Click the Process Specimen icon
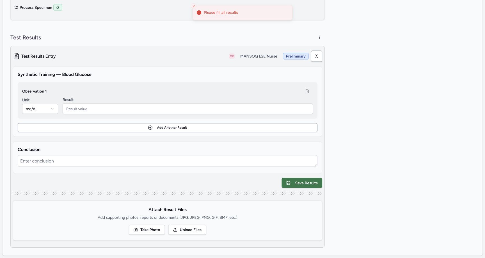The height and width of the screenshot is (258, 485). click(16, 8)
